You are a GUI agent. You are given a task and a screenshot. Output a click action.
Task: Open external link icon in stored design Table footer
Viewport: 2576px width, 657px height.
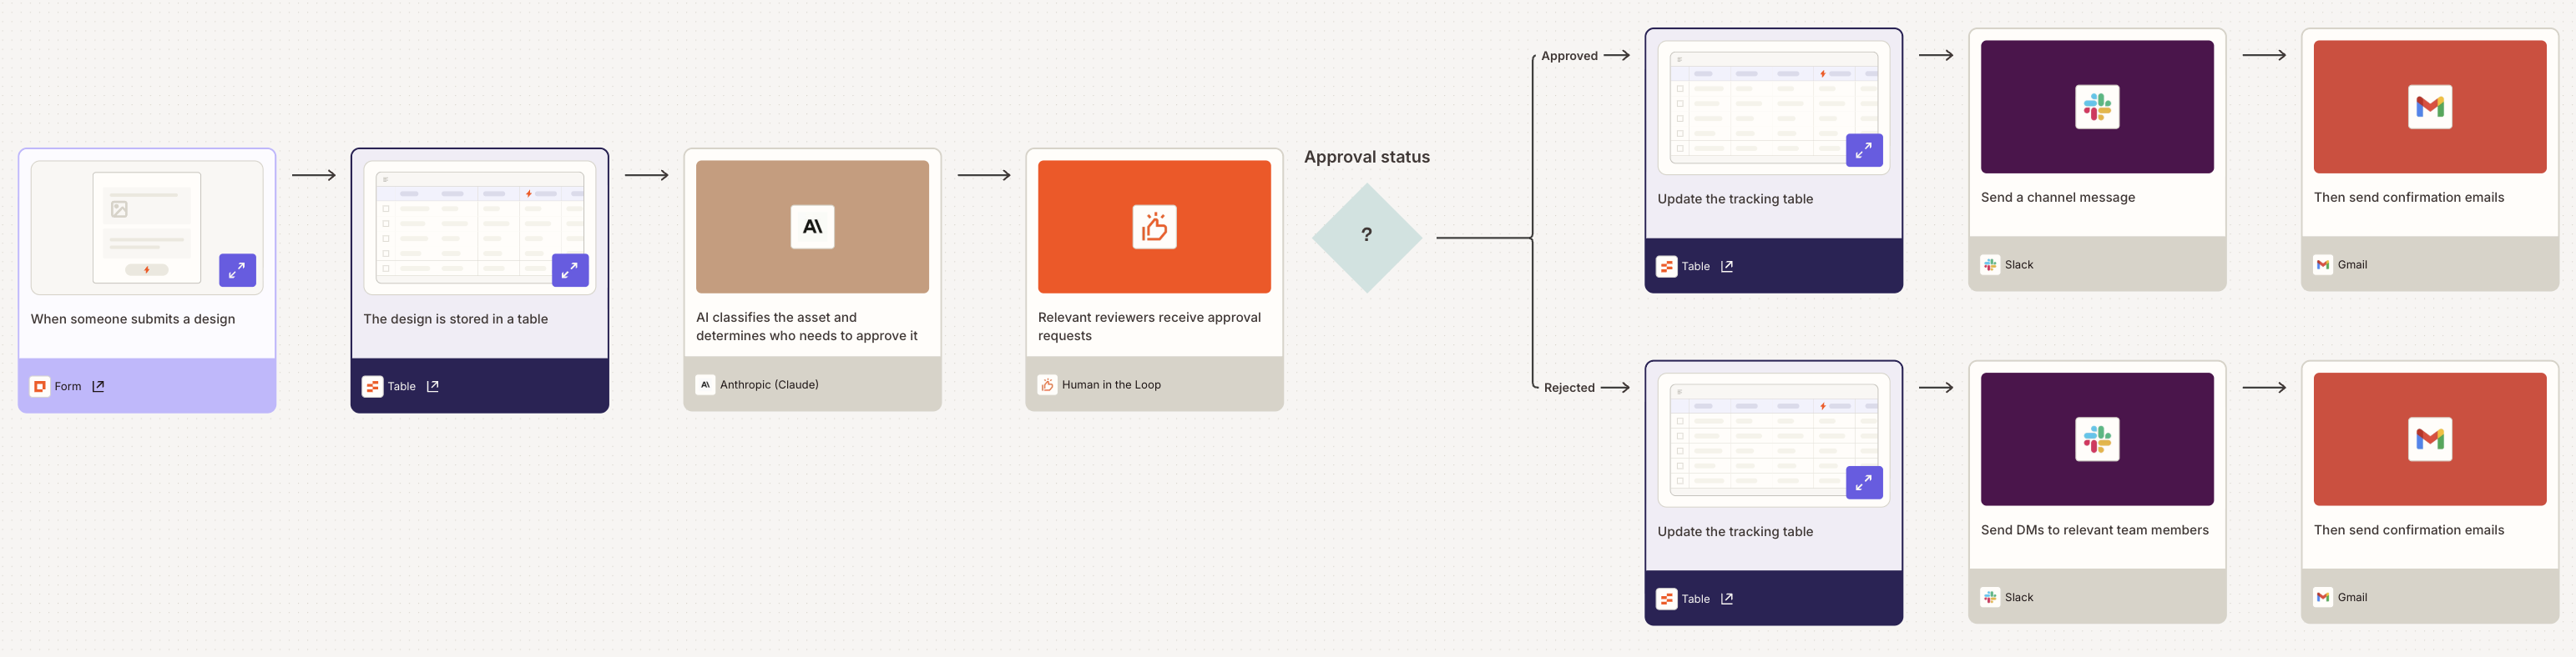[x=433, y=386]
